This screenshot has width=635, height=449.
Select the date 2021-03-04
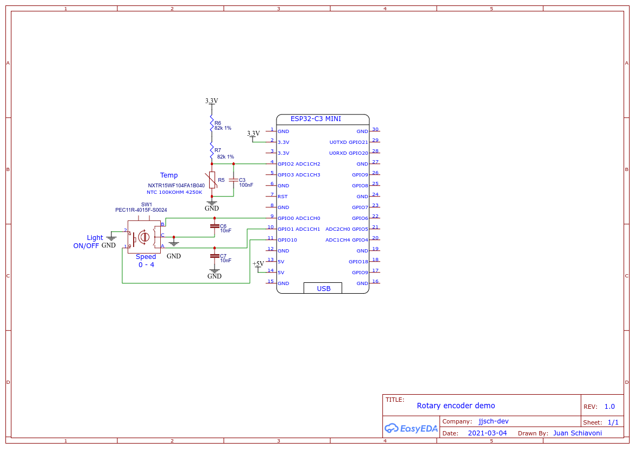tap(487, 433)
